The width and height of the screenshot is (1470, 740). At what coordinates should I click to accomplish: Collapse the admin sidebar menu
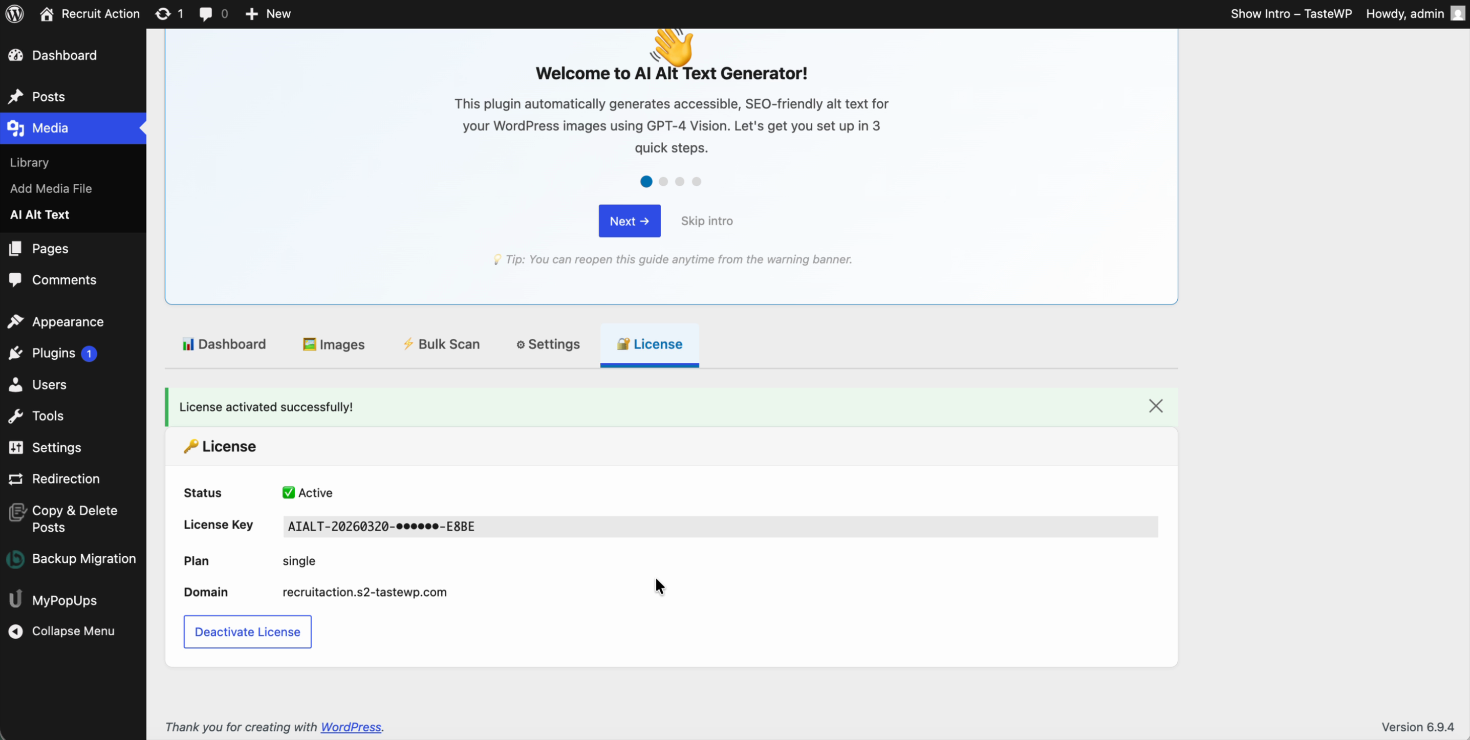16,630
